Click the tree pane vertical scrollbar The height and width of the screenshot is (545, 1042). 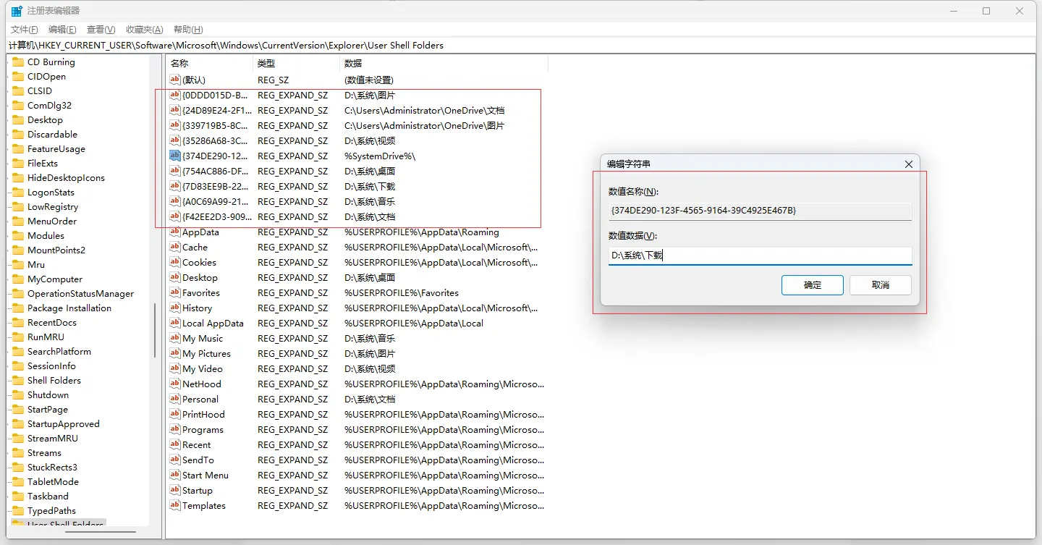pos(155,331)
